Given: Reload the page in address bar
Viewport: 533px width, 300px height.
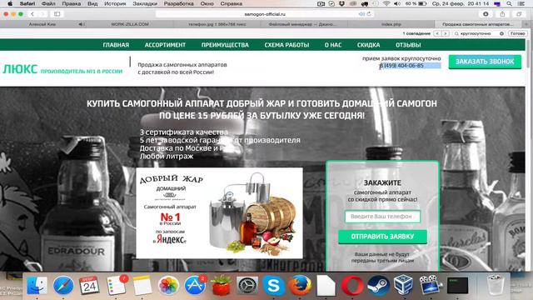Looking at the screenshot, I should coord(369,14).
